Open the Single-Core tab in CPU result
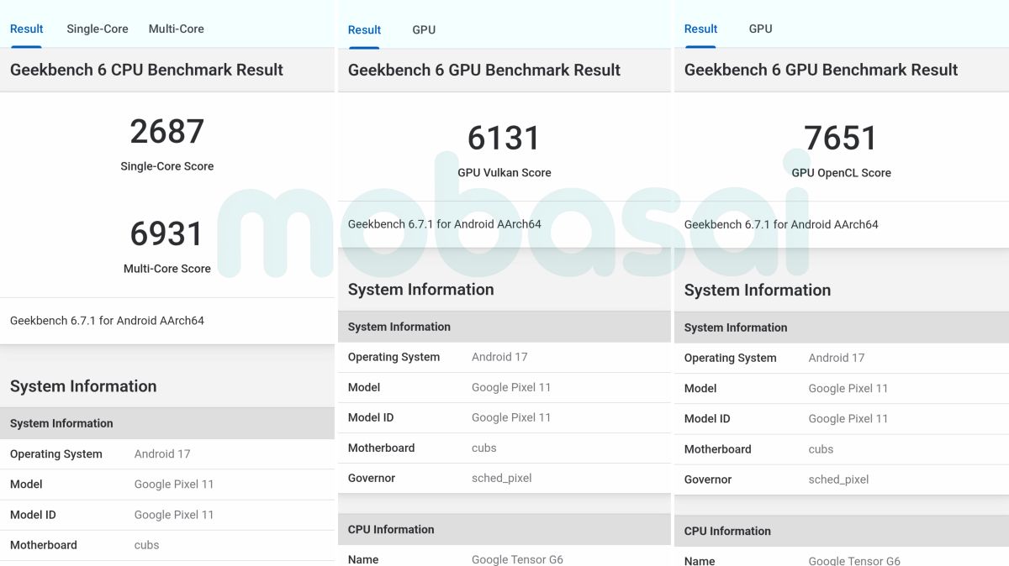The height and width of the screenshot is (566, 1009). 98,29
